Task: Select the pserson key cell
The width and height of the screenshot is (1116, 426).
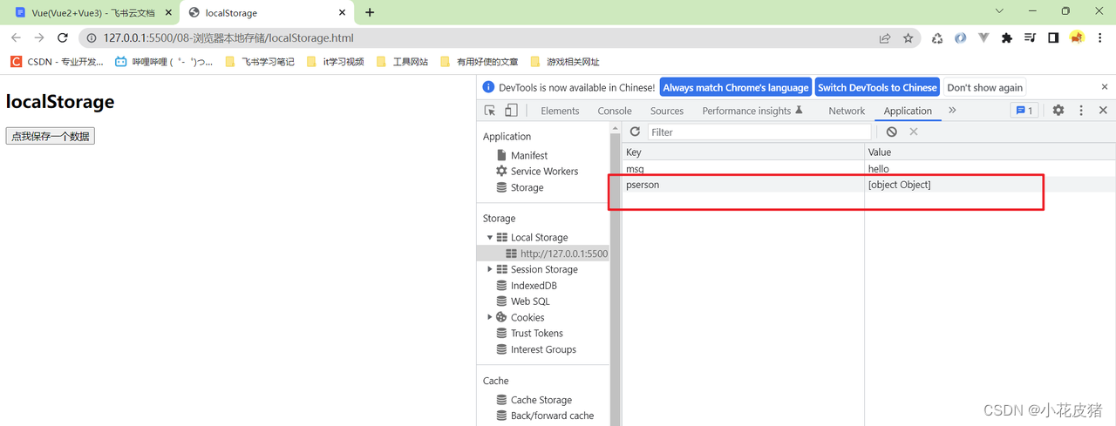Action: click(x=743, y=185)
